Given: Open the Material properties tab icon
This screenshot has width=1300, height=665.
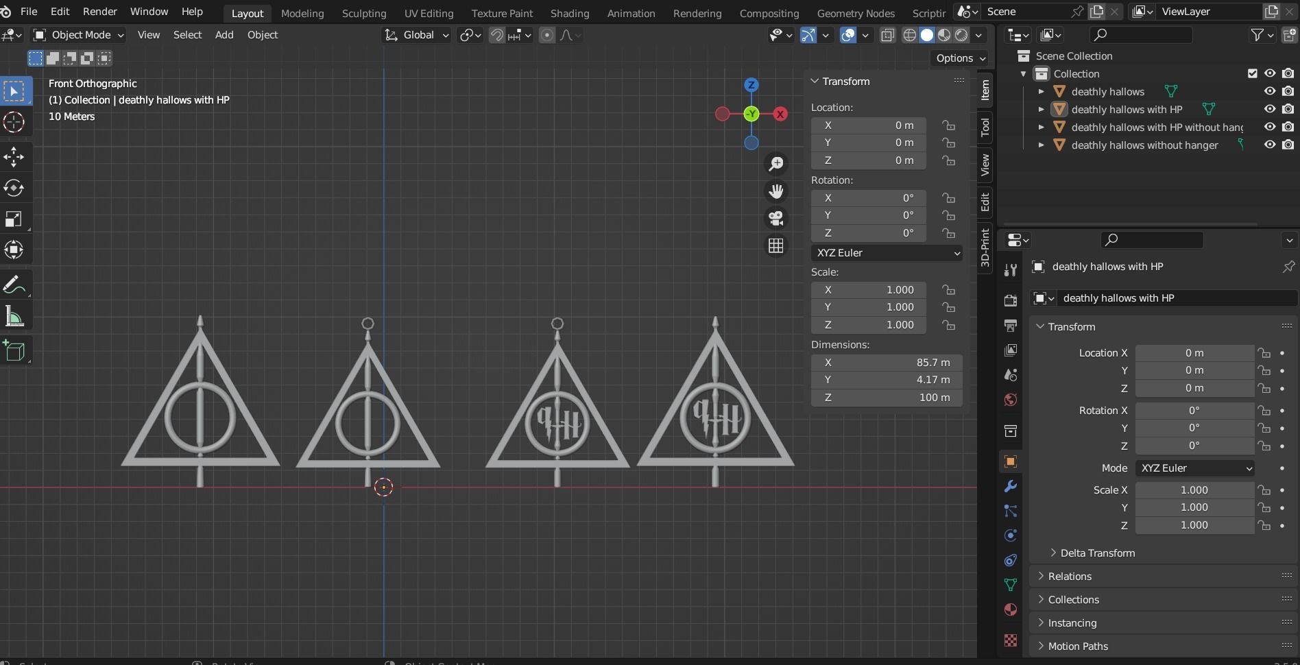Looking at the screenshot, I should (x=1010, y=609).
